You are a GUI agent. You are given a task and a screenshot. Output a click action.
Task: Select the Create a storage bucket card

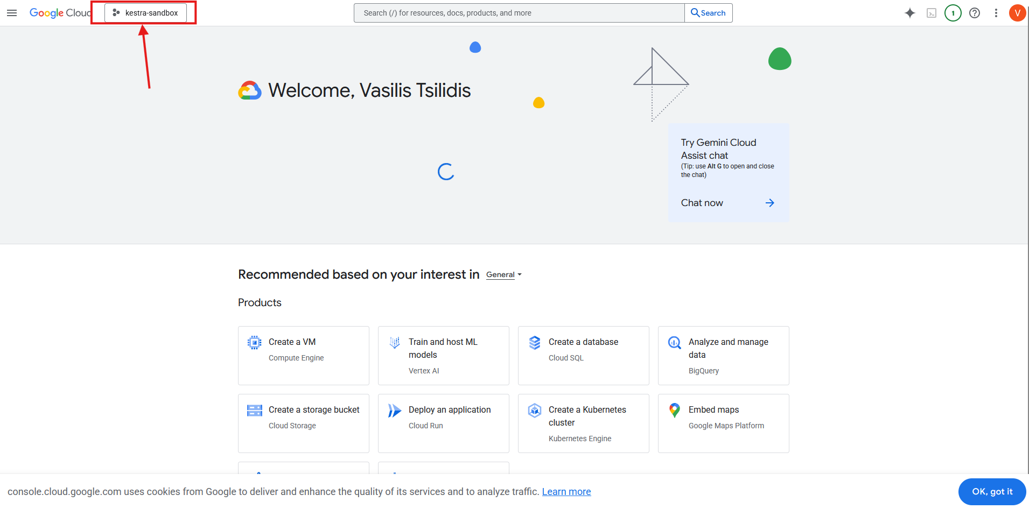[x=304, y=423]
